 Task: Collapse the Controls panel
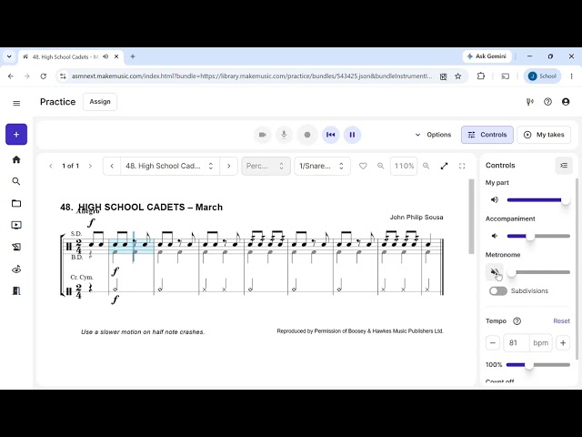tap(564, 166)
